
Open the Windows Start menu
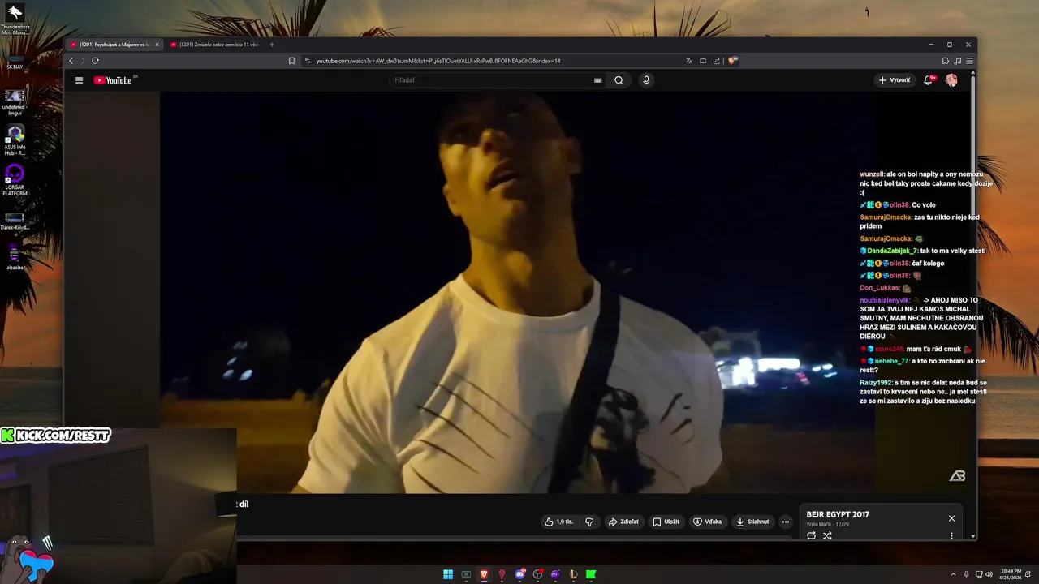pyautogui.click(x=448, y=574)
